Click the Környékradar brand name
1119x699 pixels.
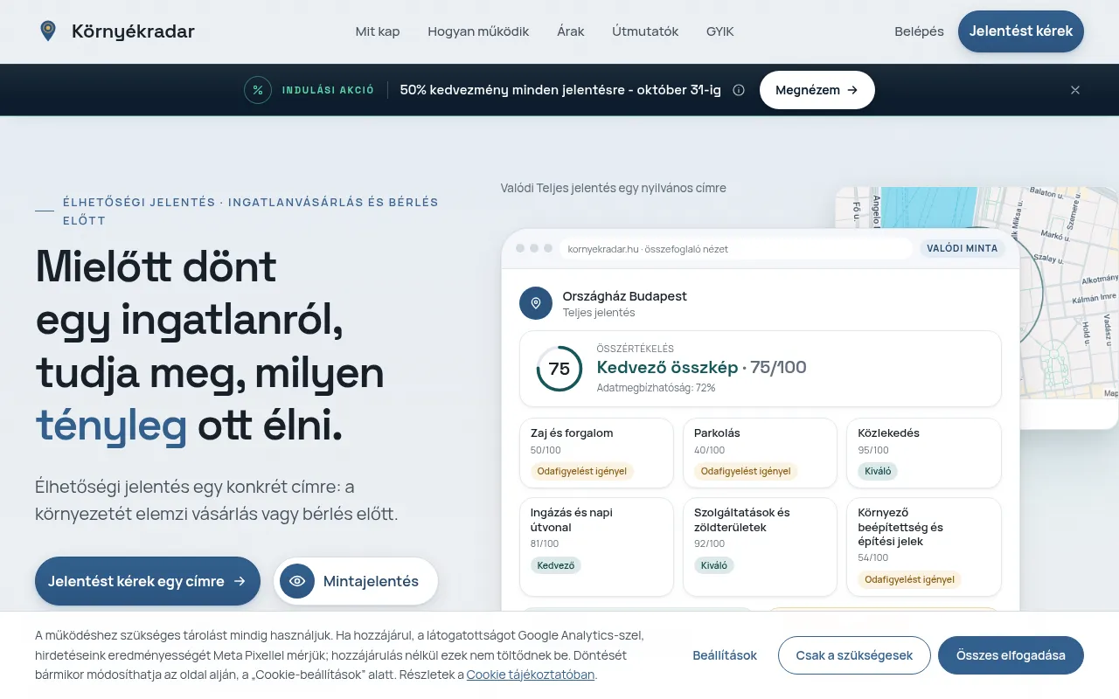coord(133,31)
